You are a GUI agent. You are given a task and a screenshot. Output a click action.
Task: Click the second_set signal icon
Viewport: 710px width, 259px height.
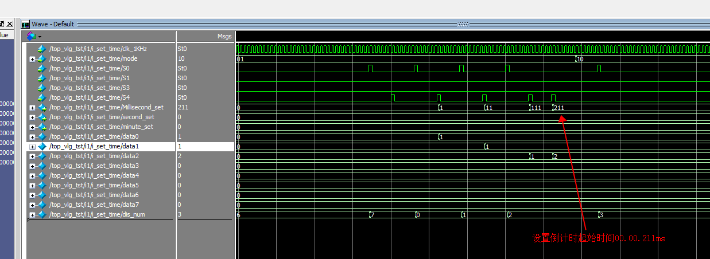pos(41,117)
